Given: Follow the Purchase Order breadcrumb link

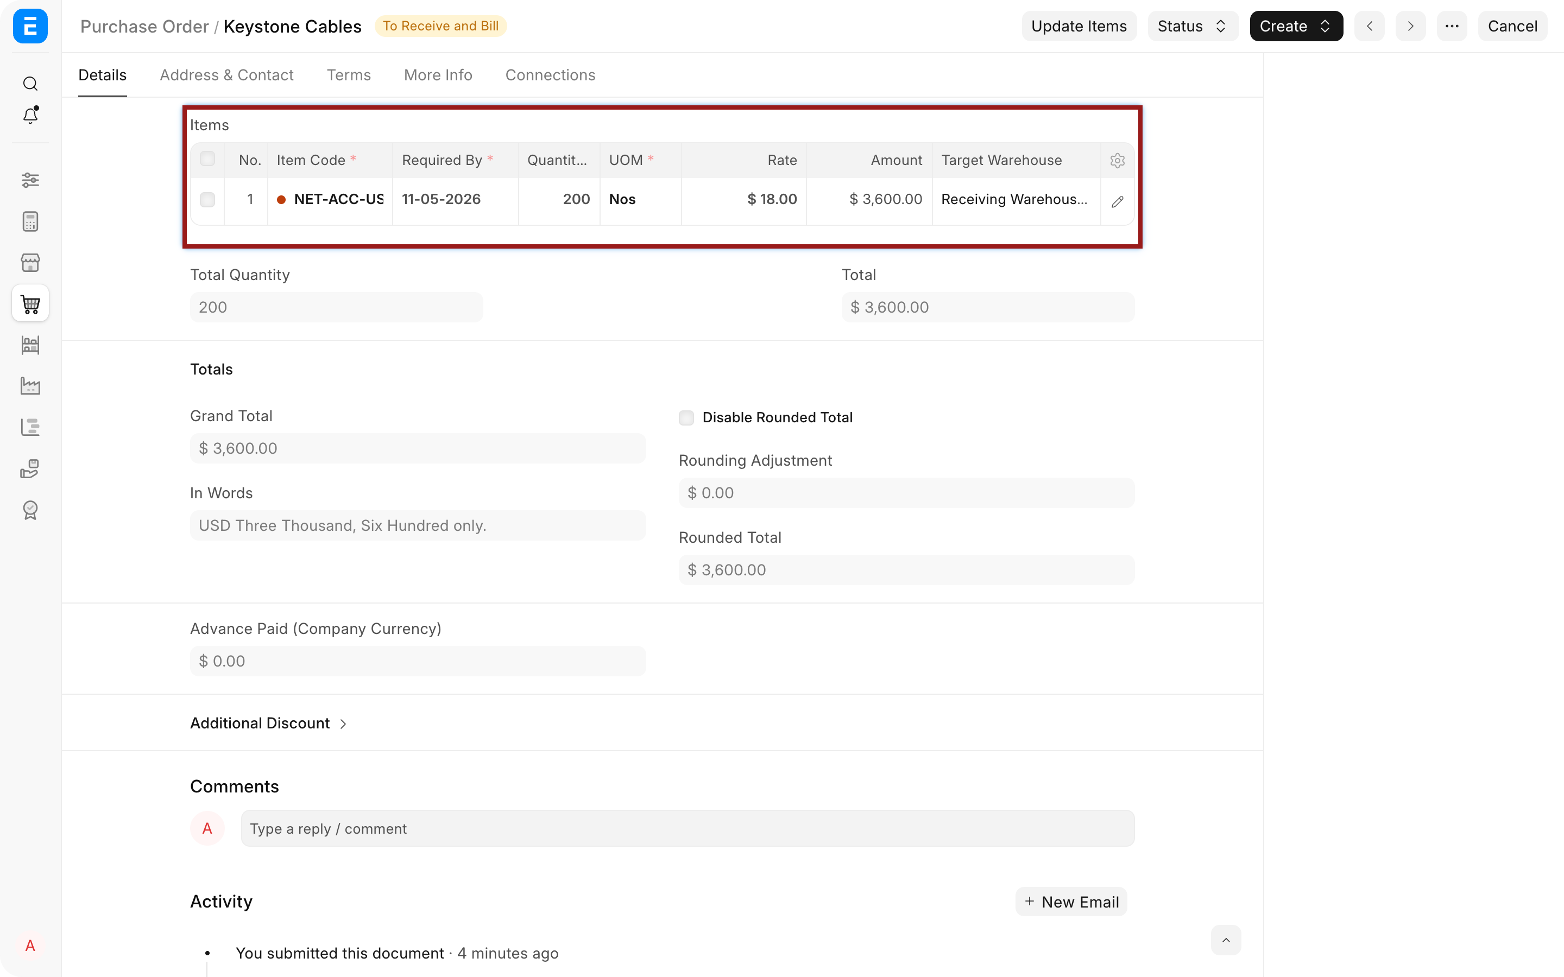Looking at the screenshot, I should click(x=144, y=27).
